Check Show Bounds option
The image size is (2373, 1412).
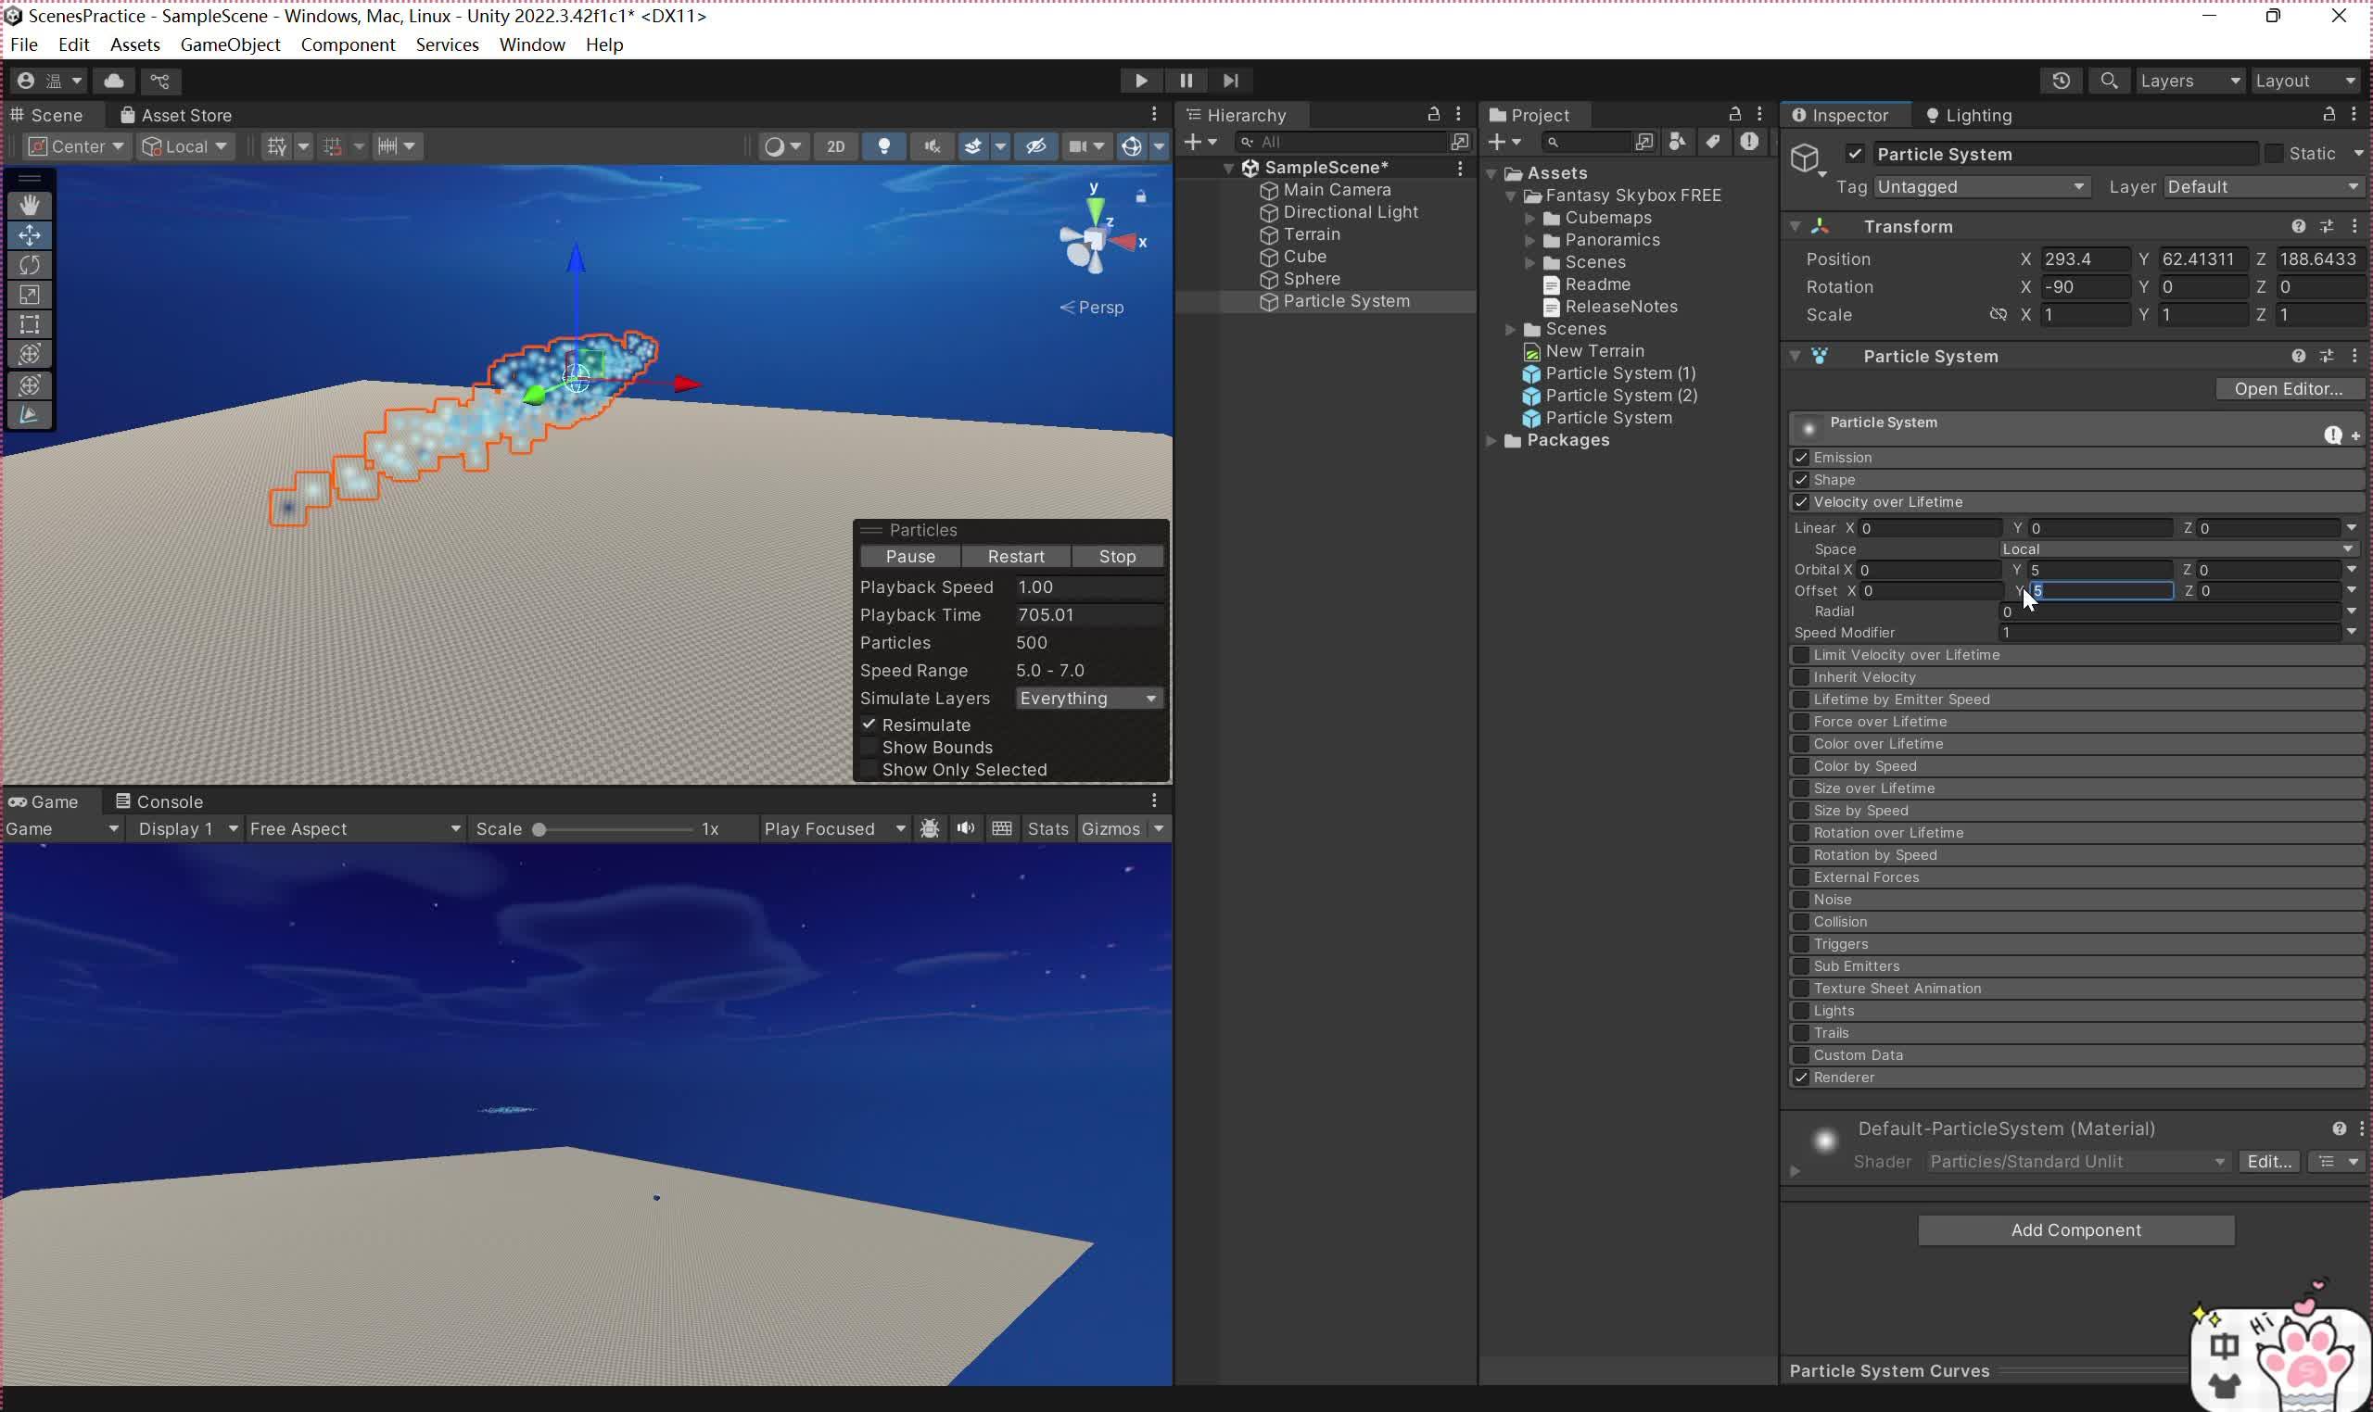click(x=869, y=748)
